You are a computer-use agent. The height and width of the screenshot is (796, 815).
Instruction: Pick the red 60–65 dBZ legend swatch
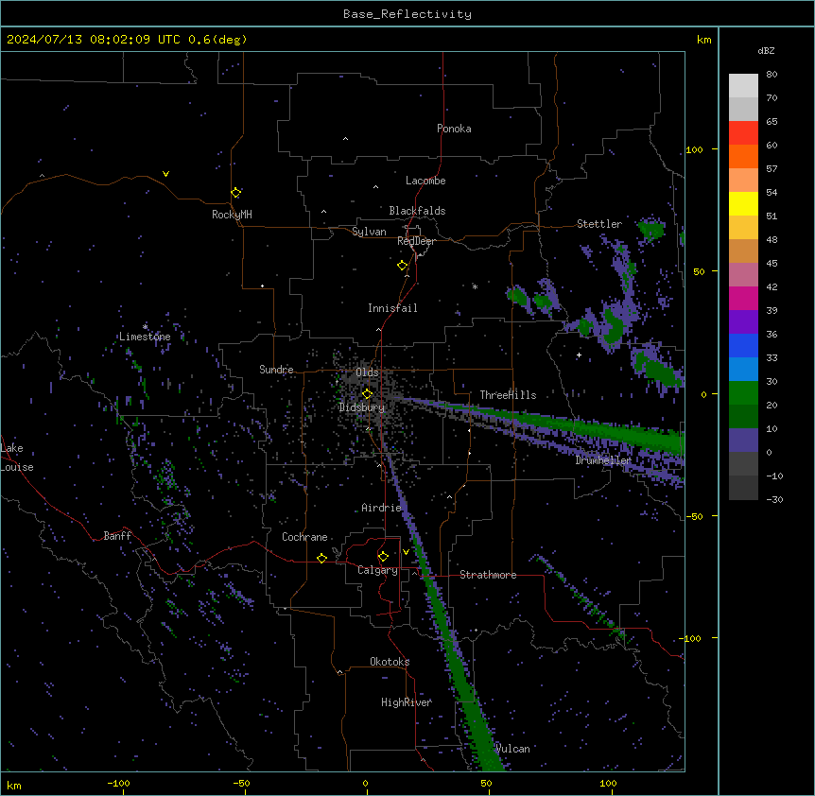point(743,133)
